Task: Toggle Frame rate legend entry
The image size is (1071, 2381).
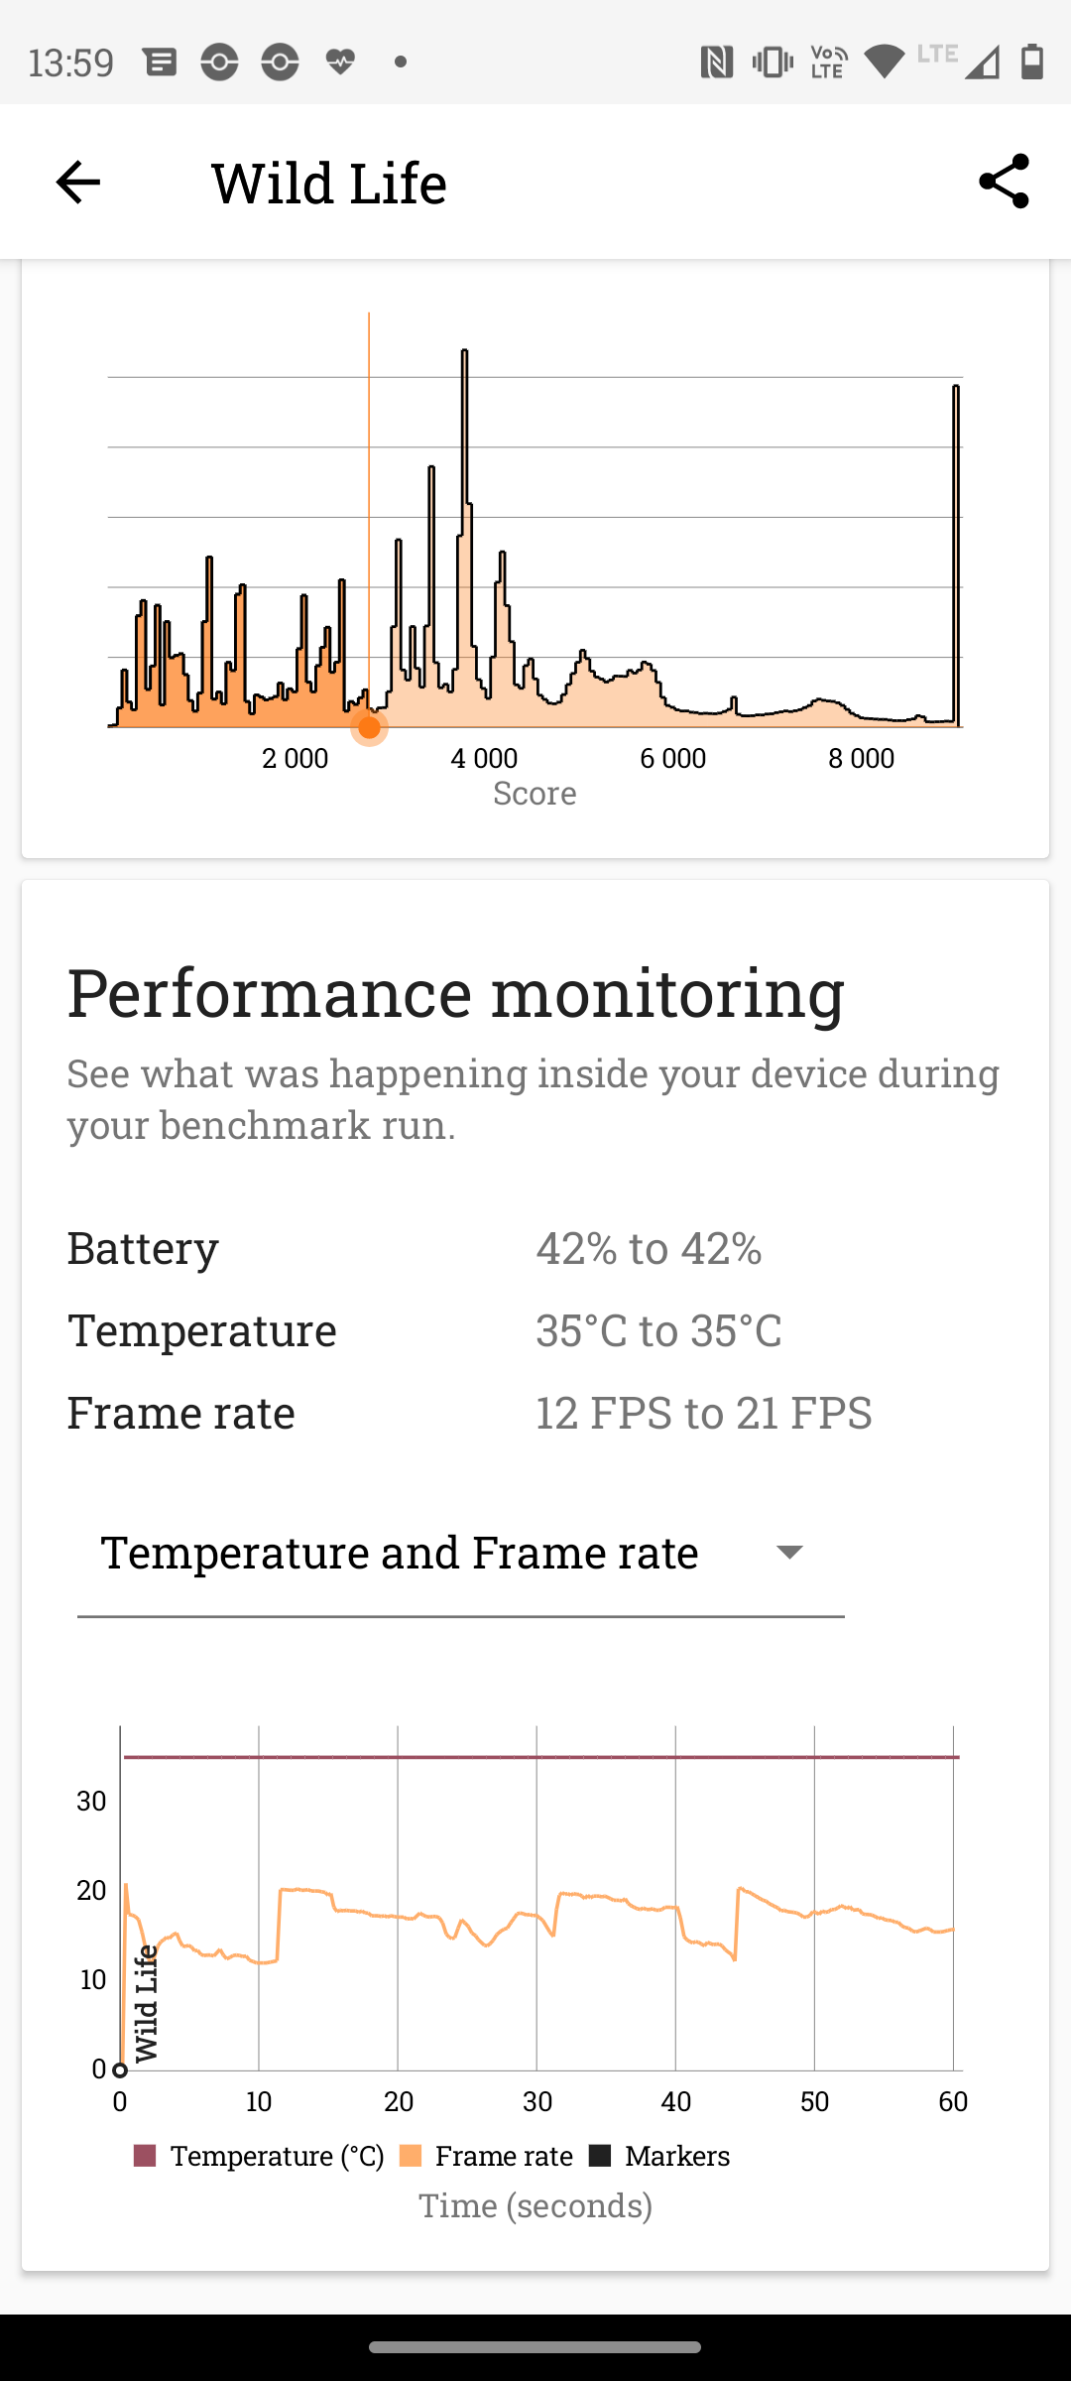Action: 487,2156
